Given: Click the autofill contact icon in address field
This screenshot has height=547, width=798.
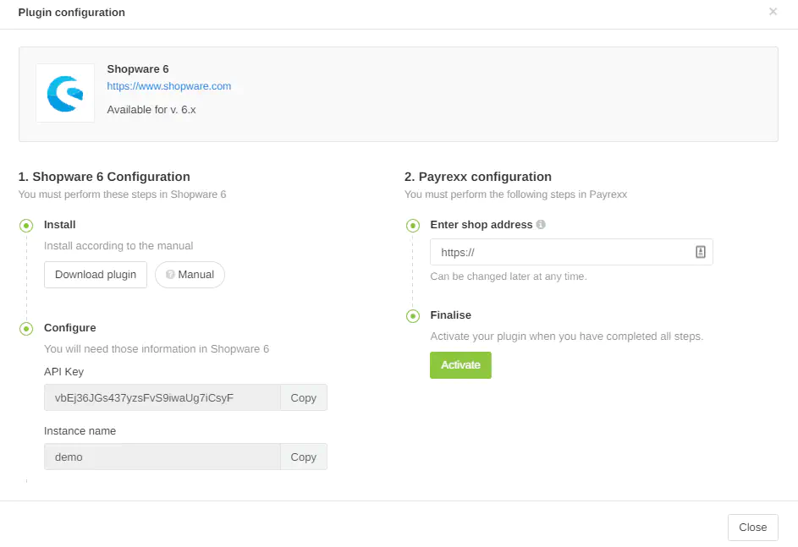Looking at the screenshot, I should pyautogui.click(x=700, y=252).
